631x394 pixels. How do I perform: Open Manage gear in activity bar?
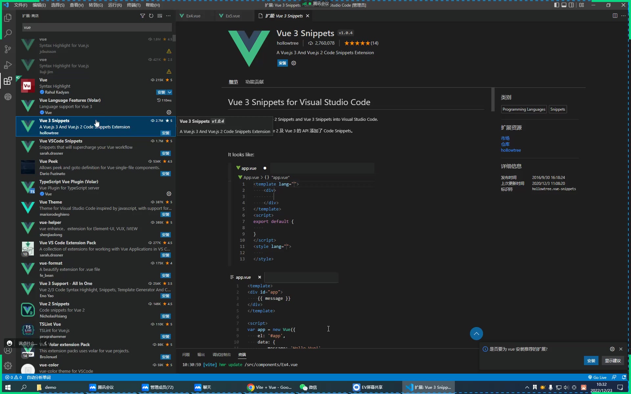click(x=8, y=365)
